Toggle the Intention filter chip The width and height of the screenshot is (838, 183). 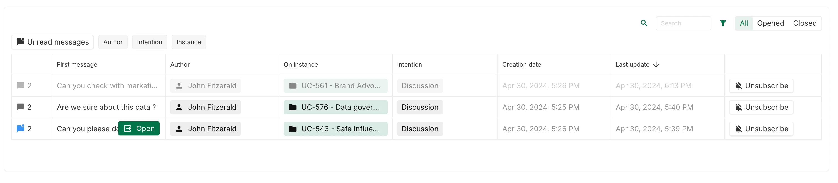coord(149,42)
